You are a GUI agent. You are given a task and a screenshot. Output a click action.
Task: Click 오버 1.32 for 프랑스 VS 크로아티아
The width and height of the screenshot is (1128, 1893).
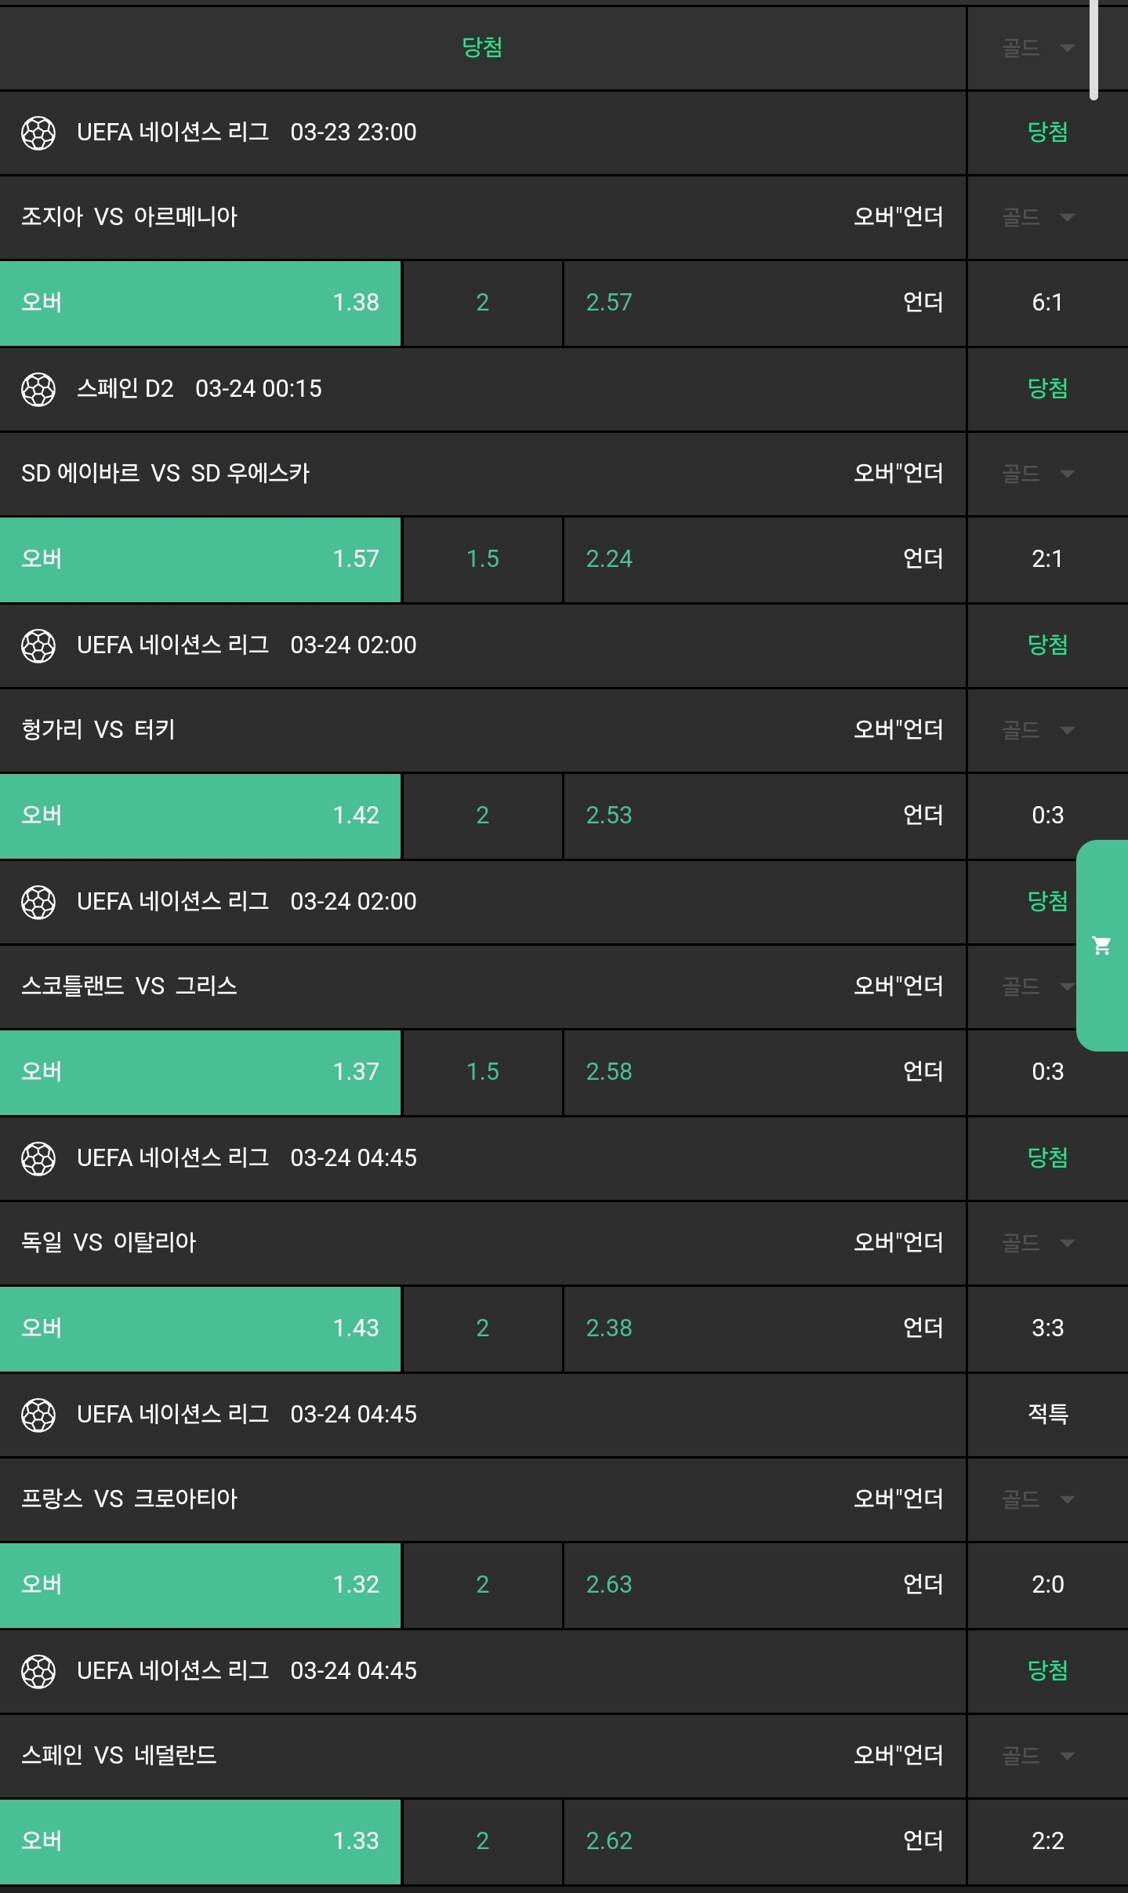201,1585
